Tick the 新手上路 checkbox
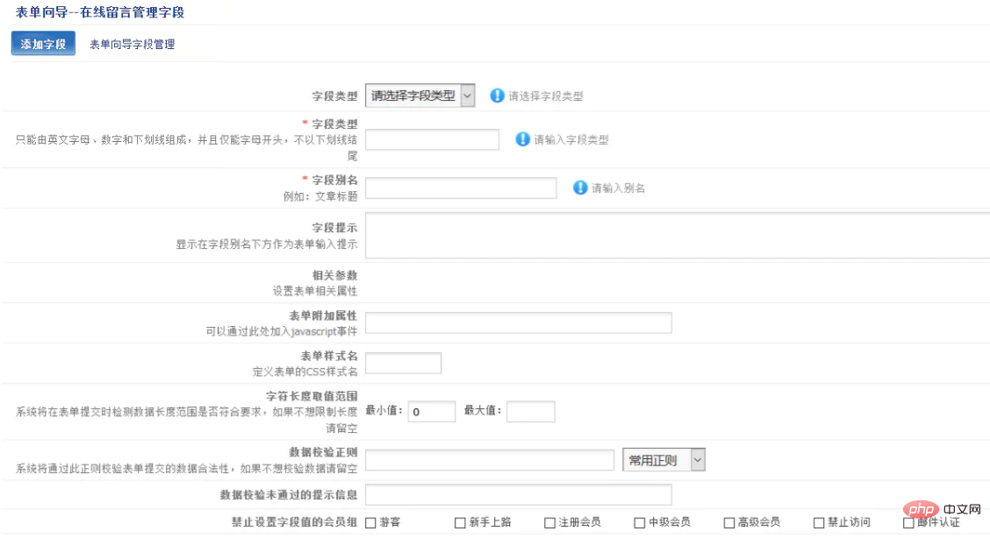This screenshot has height=538, width=990. coord(460,523)
